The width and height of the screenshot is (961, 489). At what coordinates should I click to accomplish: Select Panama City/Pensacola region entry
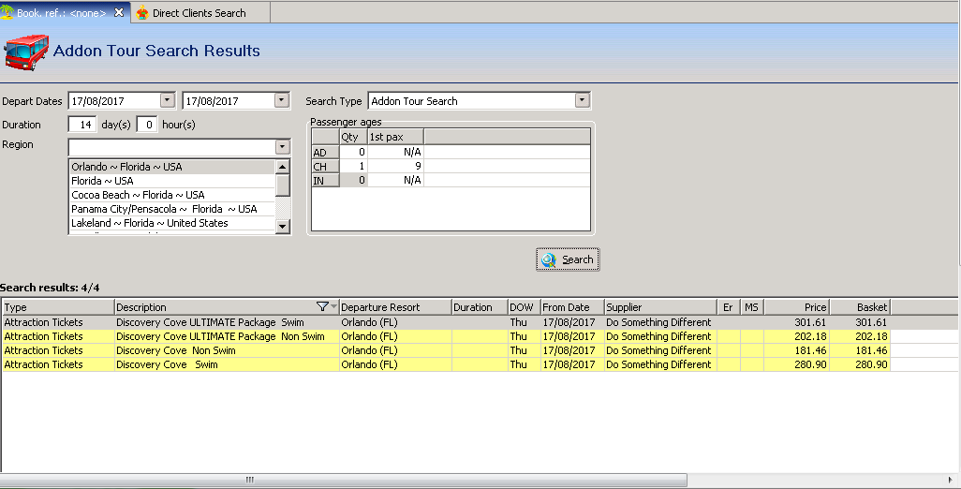tap(171, 209)
